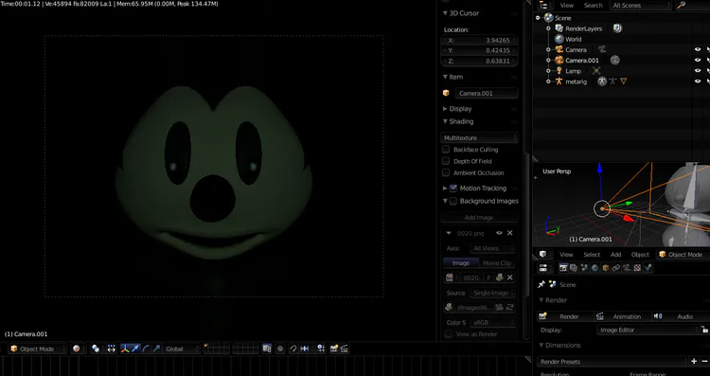Enable the translate manipulator arrow
Viewport: 710px width, 376px height.
(135, 349)
